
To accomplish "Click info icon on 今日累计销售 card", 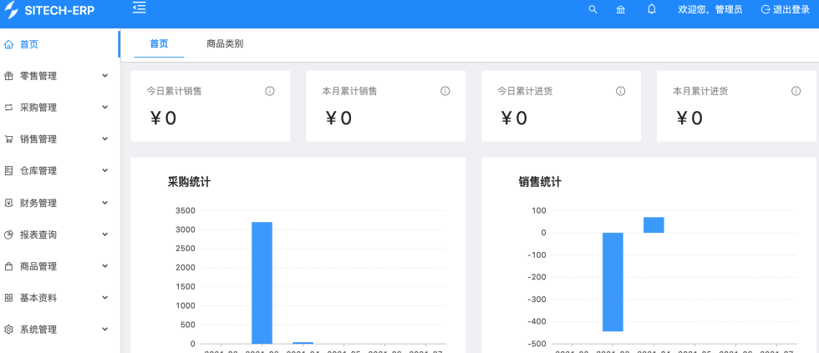I will click(x=270, y=91).
